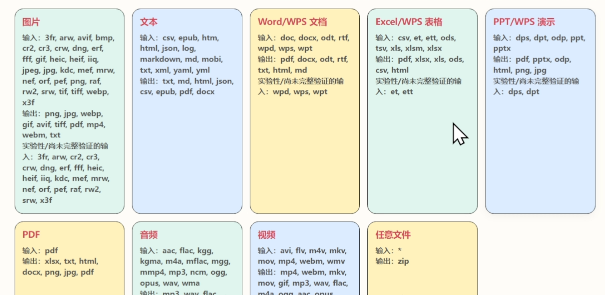
Task: Click "输入: avi, flv, m4v, mkv," line
Action: 302,251
